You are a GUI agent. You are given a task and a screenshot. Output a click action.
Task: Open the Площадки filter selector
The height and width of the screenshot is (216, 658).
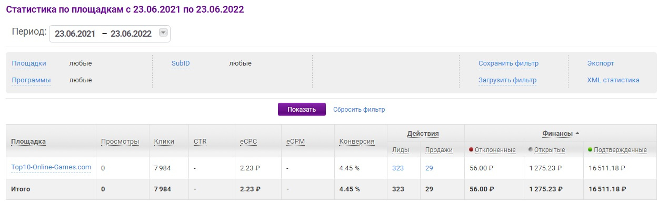pos(29,63)
